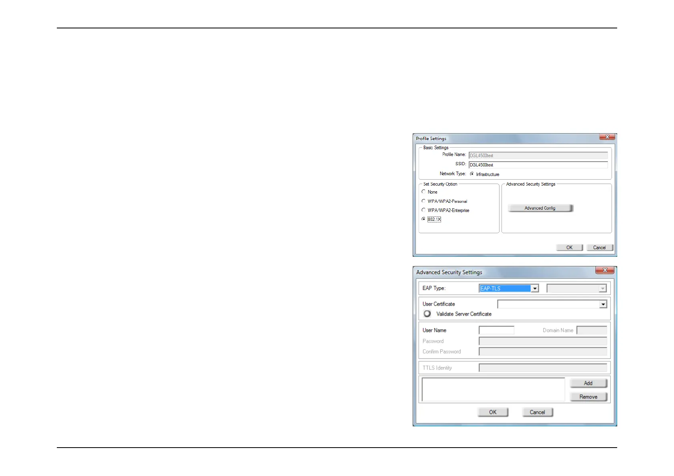
Task: Click the Password input field
Action: pyautogui.click(x=543, y=341)
